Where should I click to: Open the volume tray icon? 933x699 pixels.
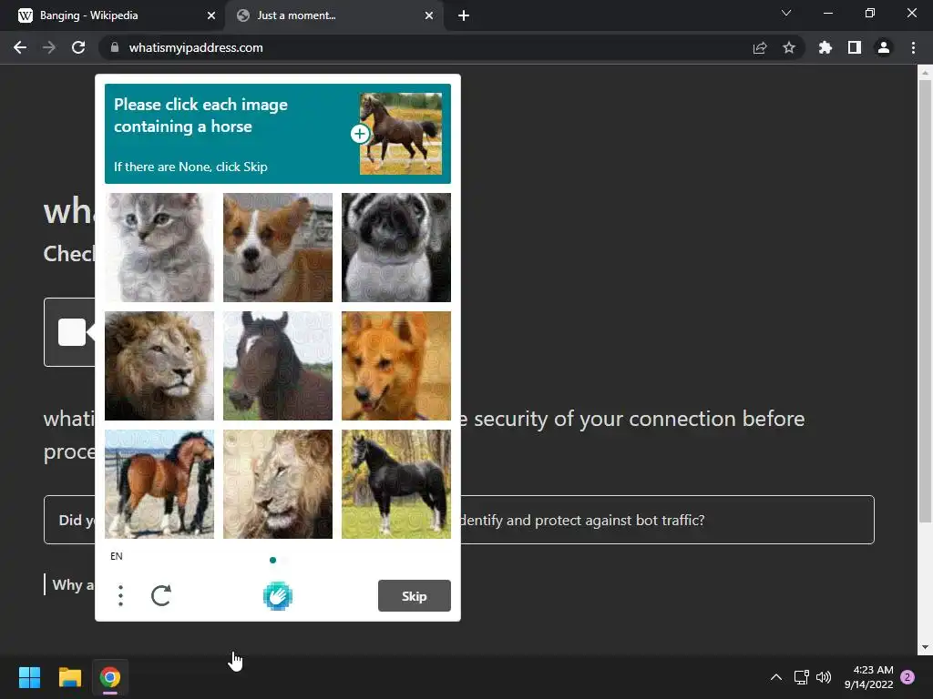[824, 677]
